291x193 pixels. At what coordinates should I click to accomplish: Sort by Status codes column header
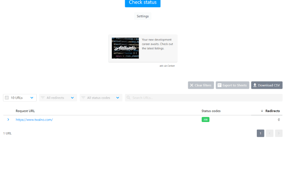(211, 111)
